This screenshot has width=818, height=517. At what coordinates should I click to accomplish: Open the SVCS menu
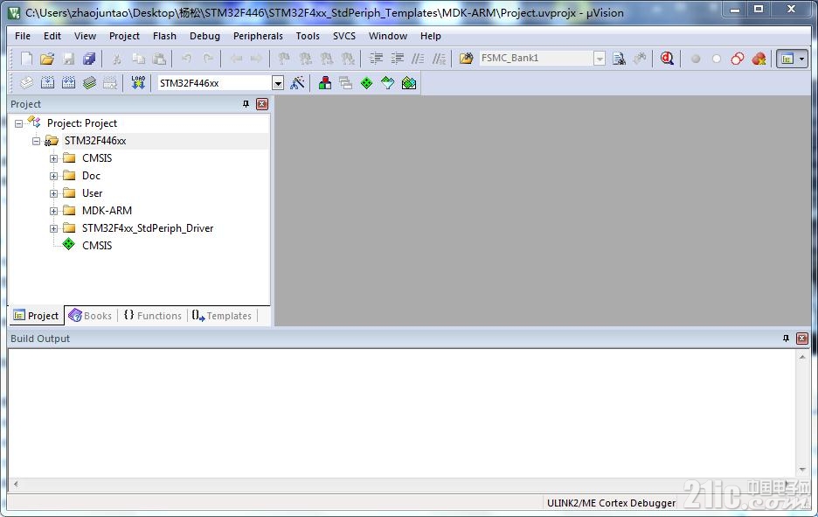(343, 36)
